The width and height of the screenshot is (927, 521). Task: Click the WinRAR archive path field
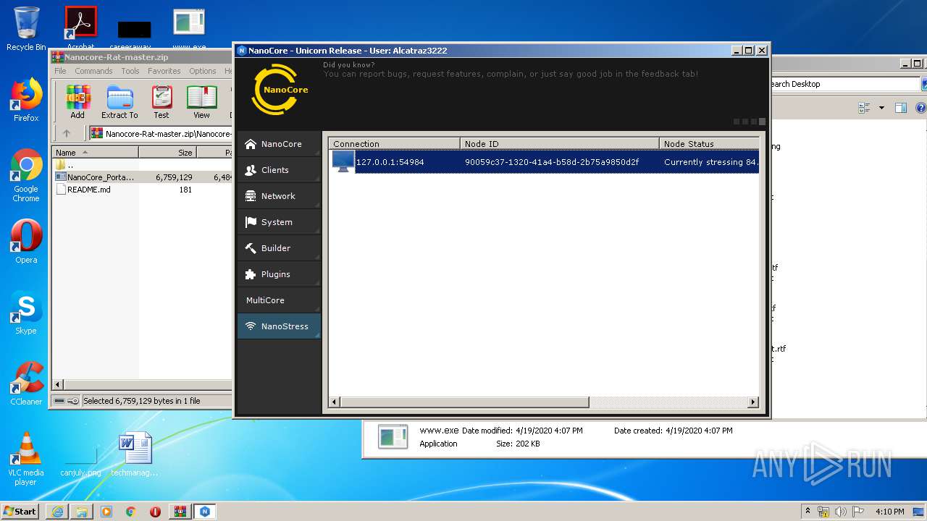(161, 133)
